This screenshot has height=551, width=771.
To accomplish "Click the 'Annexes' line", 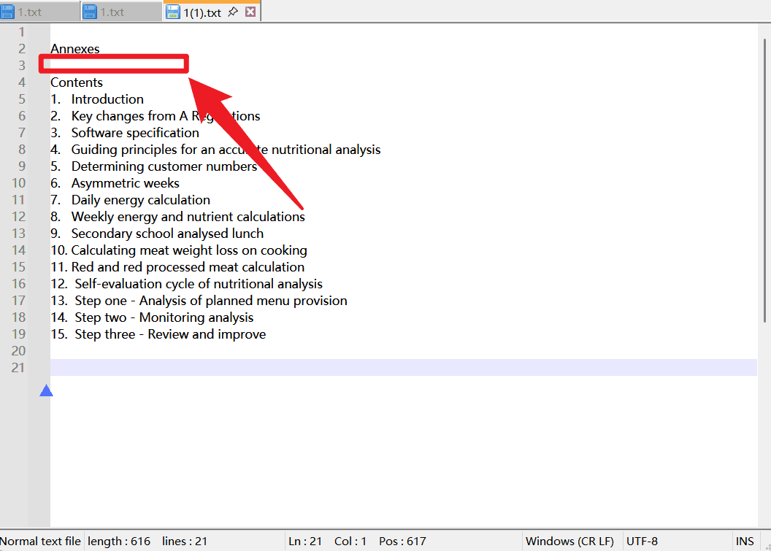I will click(x=74, y=49).
